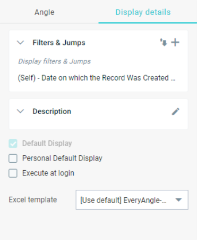
Task: Click the Default Display checkbox
Action: click(x=13, y=143)
